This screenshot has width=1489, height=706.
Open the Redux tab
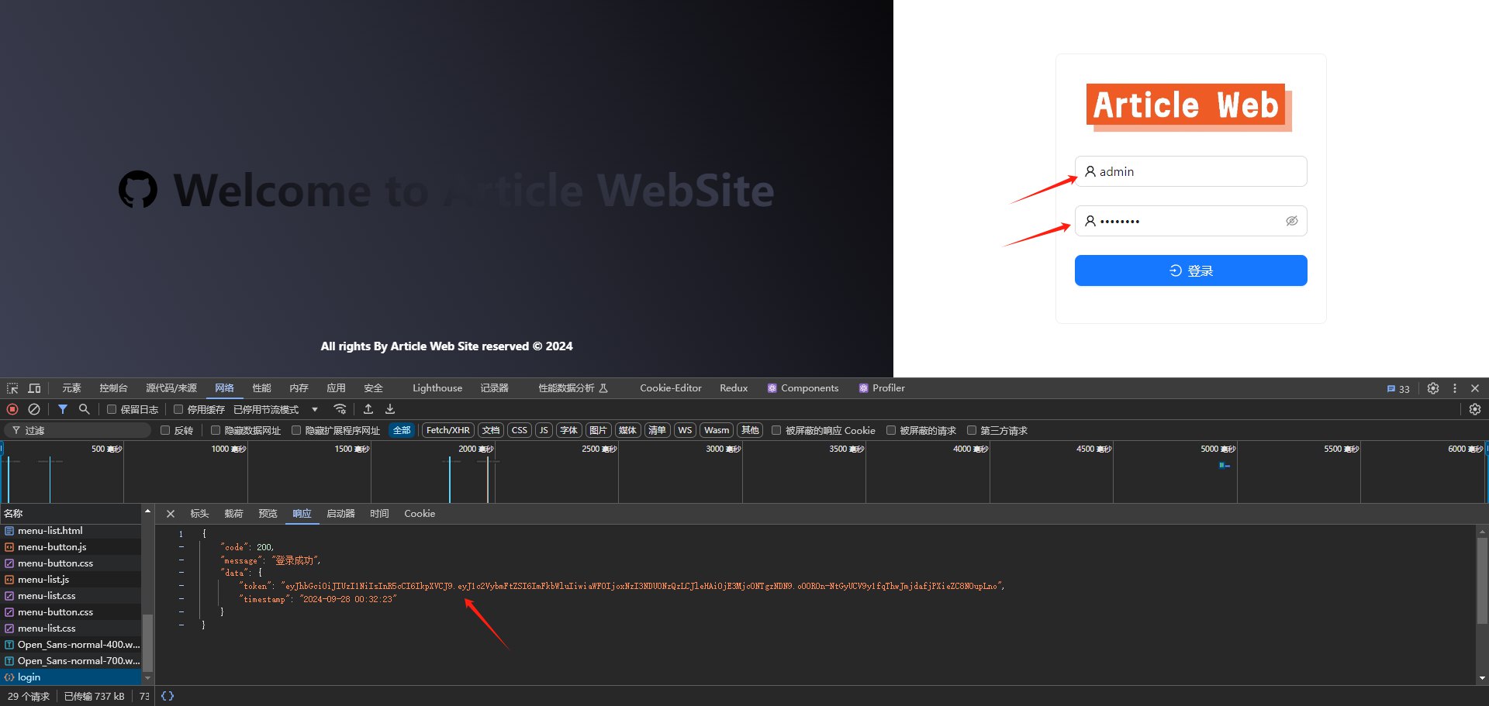734,388
